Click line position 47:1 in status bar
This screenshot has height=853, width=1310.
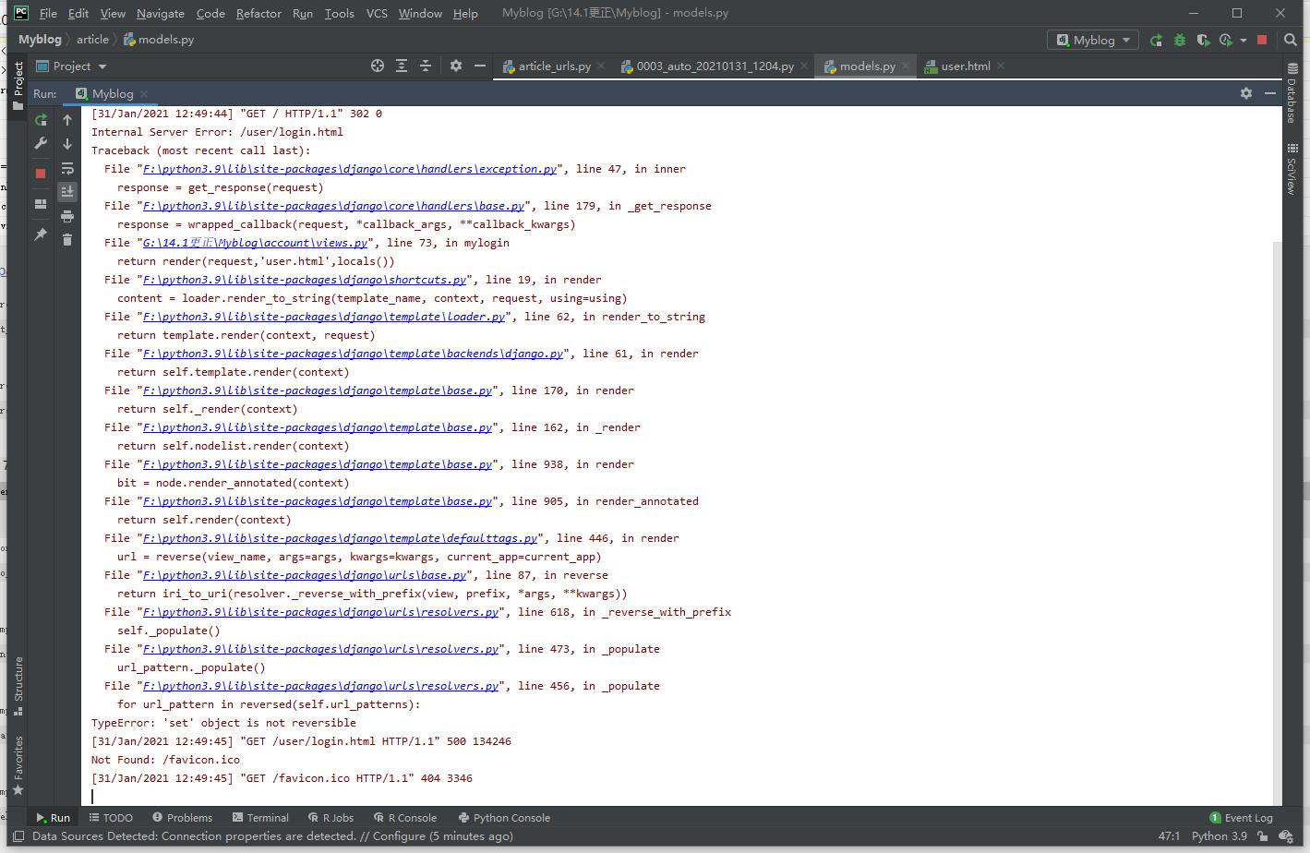coord(1169,836)
